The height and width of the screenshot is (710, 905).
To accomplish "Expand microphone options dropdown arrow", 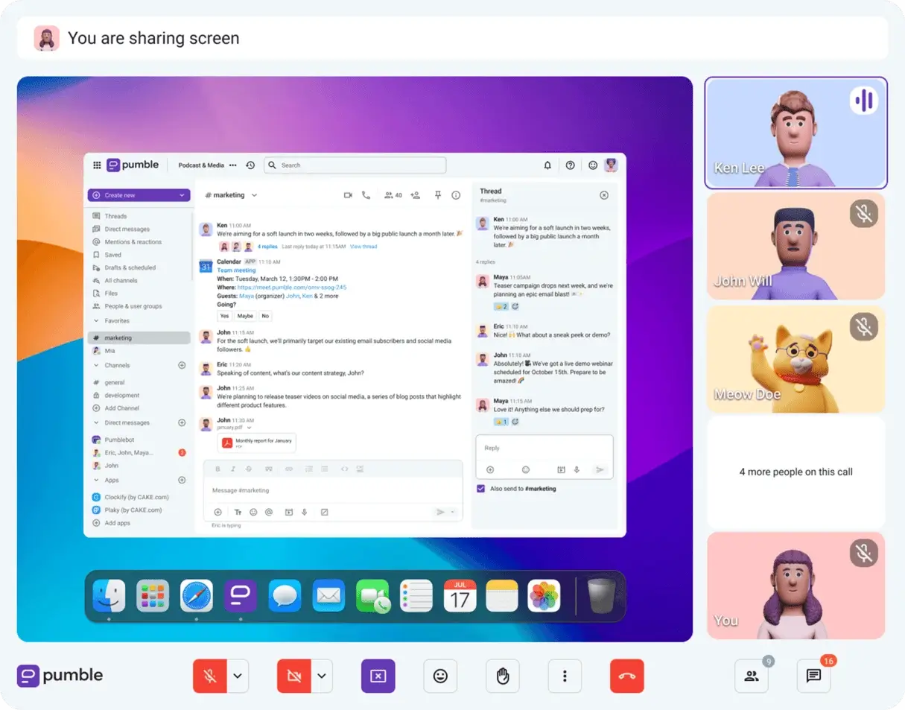I will (238, 676).
